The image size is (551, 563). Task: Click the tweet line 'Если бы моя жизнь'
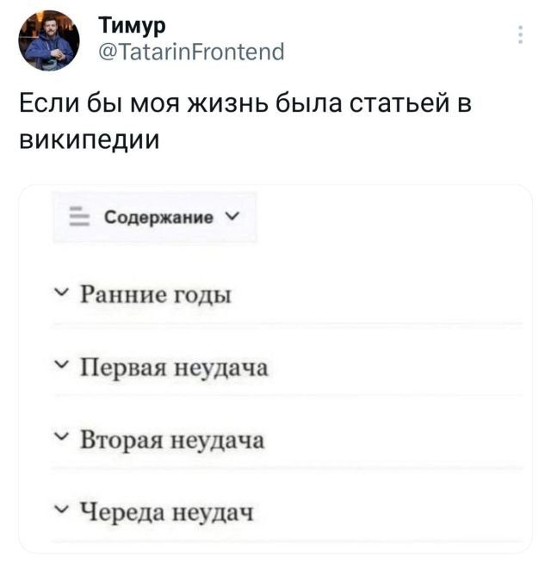point(245,105)
